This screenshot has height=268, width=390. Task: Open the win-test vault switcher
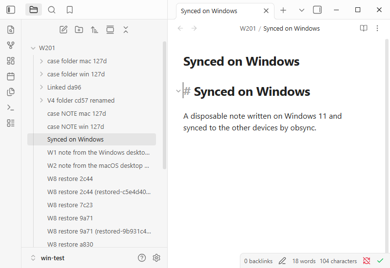(x=47, y=258)
